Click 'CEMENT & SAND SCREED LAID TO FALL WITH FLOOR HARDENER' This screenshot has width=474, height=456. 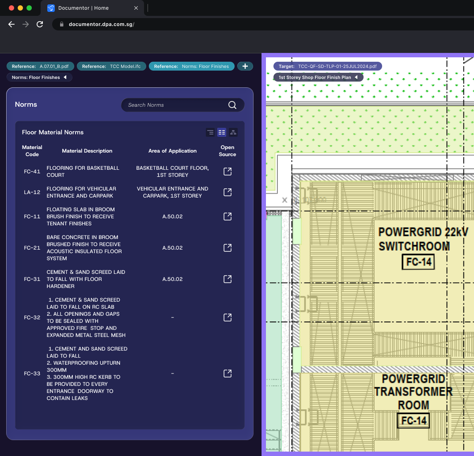86,279
